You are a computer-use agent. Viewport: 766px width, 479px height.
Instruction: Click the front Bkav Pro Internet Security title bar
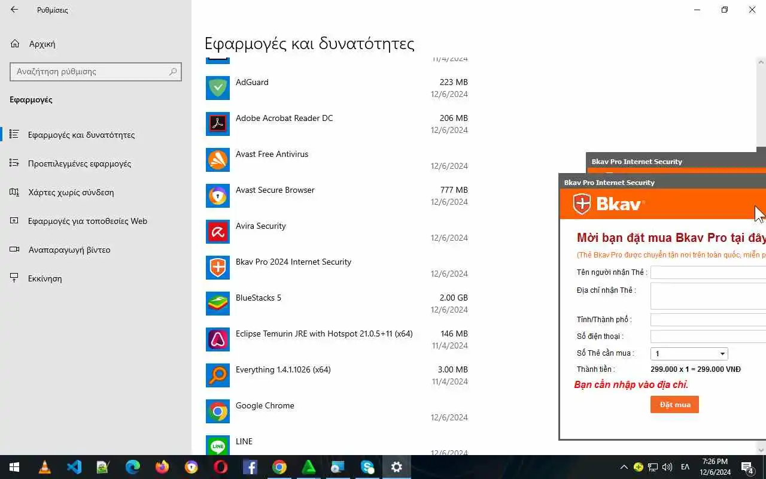[662, 182]
